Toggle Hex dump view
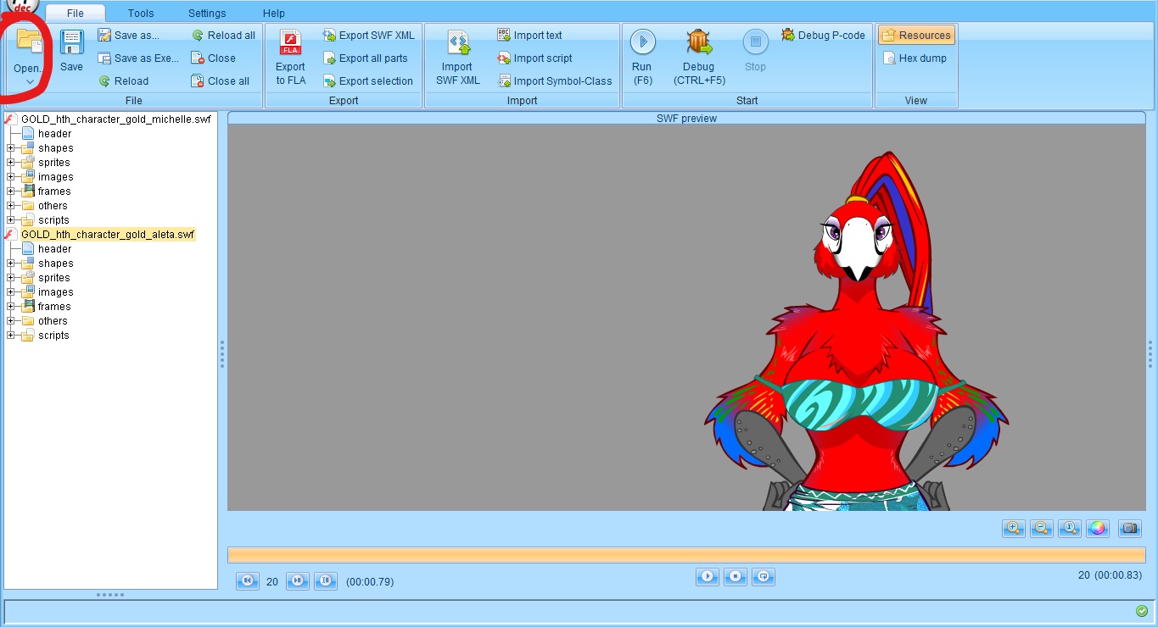Screen dimensions: 1158x627 click(915, 58)
